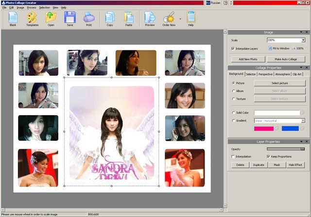Click the Open folder icon
311x217 pixels.
51,17
